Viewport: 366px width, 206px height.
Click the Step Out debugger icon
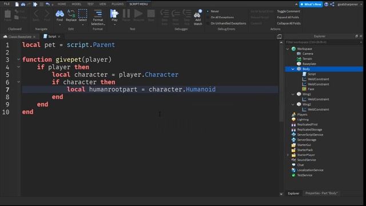click(187, 14)
